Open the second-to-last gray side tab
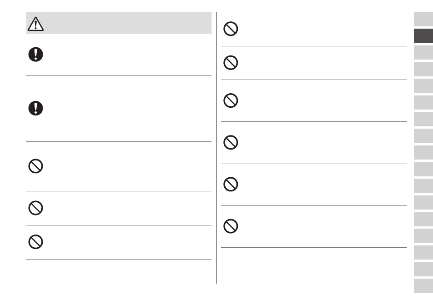433x305 pixels. (423, 269)
